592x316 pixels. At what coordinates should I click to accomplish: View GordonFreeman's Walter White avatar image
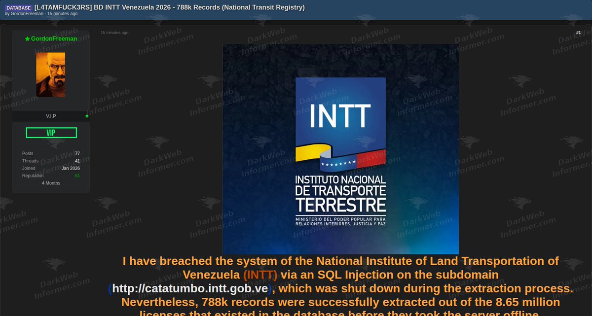point(51,74)
